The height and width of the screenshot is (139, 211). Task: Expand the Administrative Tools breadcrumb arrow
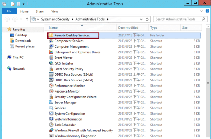click(x=108, y=19)
